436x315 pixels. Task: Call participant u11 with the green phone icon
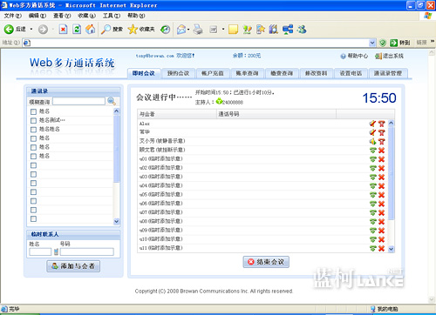click(372, 248)
